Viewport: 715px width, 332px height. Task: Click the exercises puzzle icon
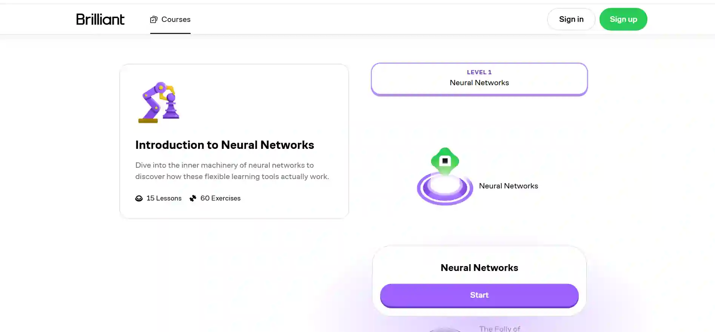pos(193,198)
